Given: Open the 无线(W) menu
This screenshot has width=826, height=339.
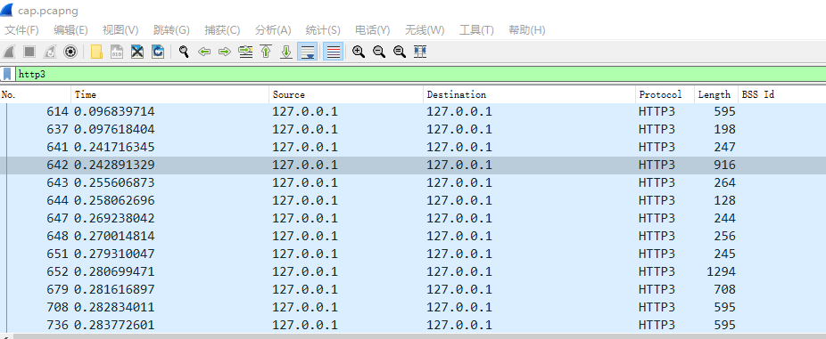Looking at the screenshot, I should pos(425,30).
